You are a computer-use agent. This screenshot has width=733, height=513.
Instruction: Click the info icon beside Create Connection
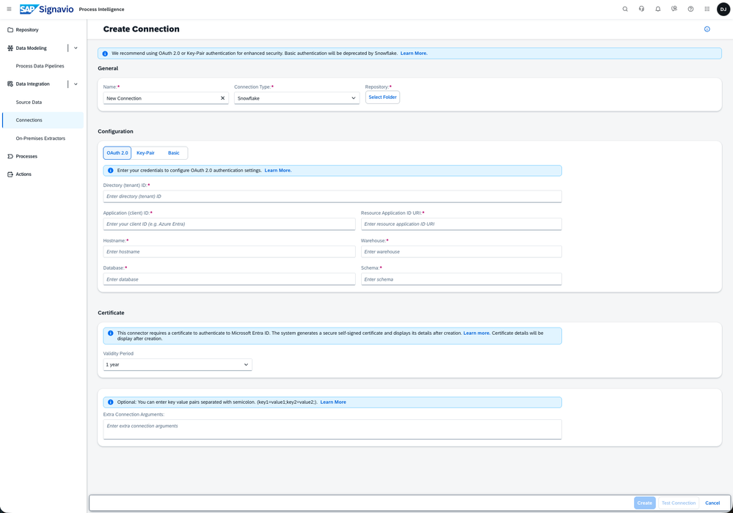pos(707,29)
